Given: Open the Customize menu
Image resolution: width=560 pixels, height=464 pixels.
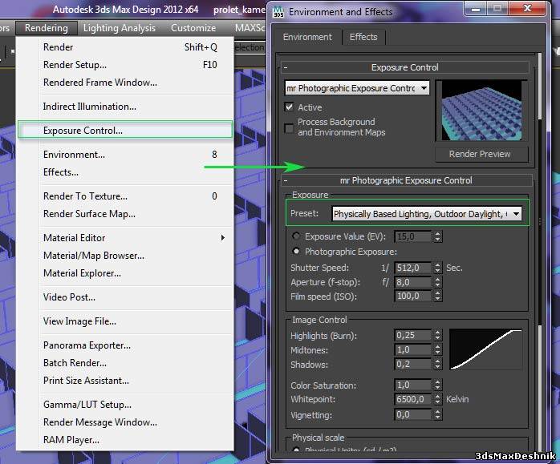Looking at the screenshot, I should [193, 28].
